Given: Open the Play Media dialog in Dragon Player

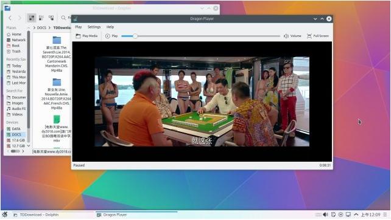Looking at the screenshot, I should coord(86,36).
